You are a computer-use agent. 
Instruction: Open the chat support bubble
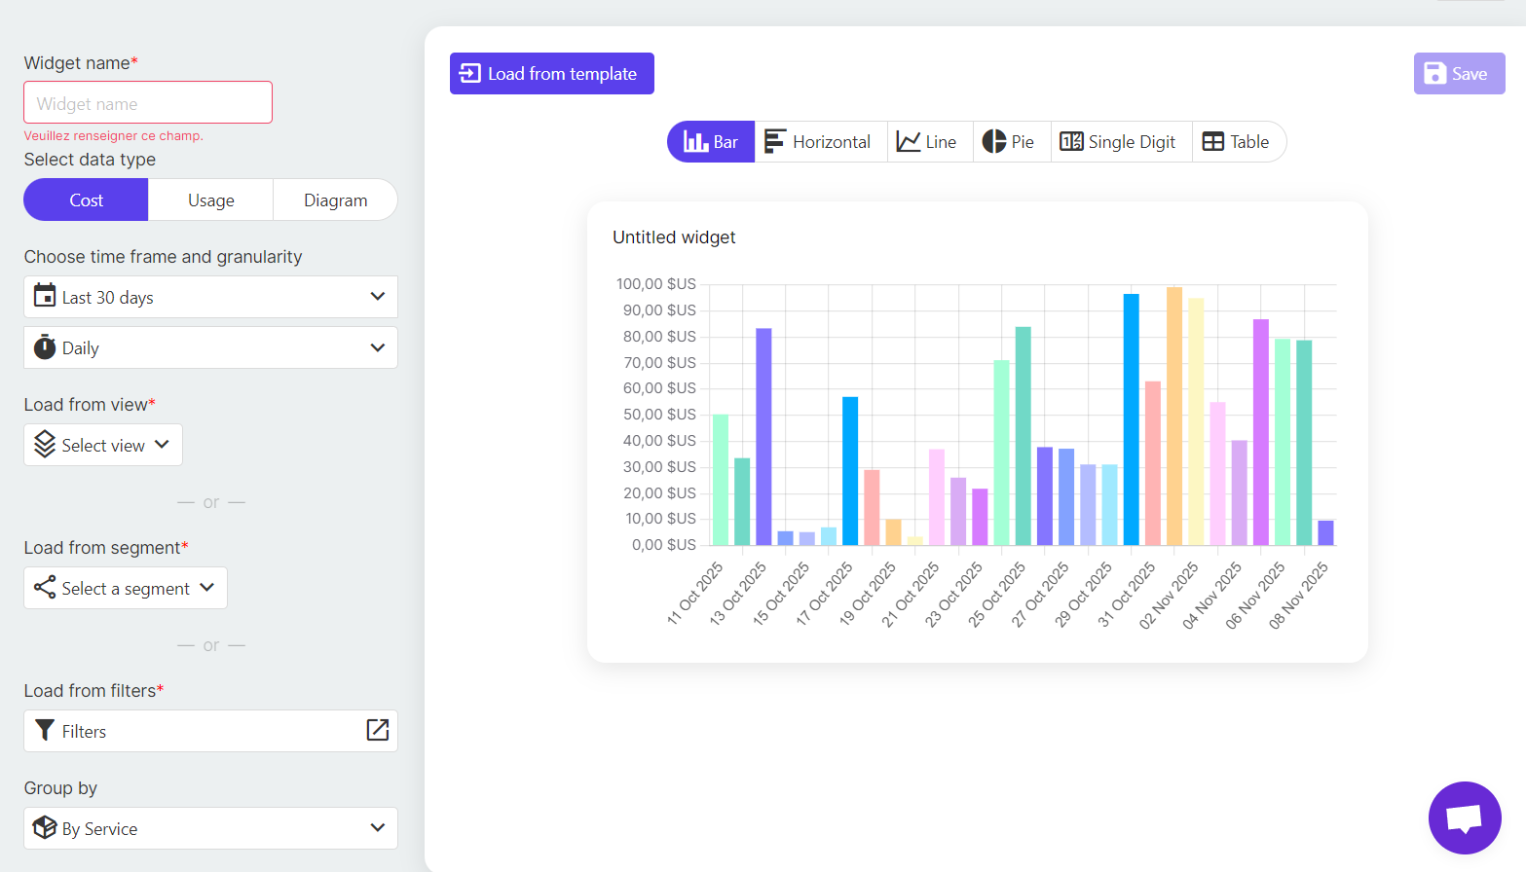pyautogui.click(x=1465, y=817)
